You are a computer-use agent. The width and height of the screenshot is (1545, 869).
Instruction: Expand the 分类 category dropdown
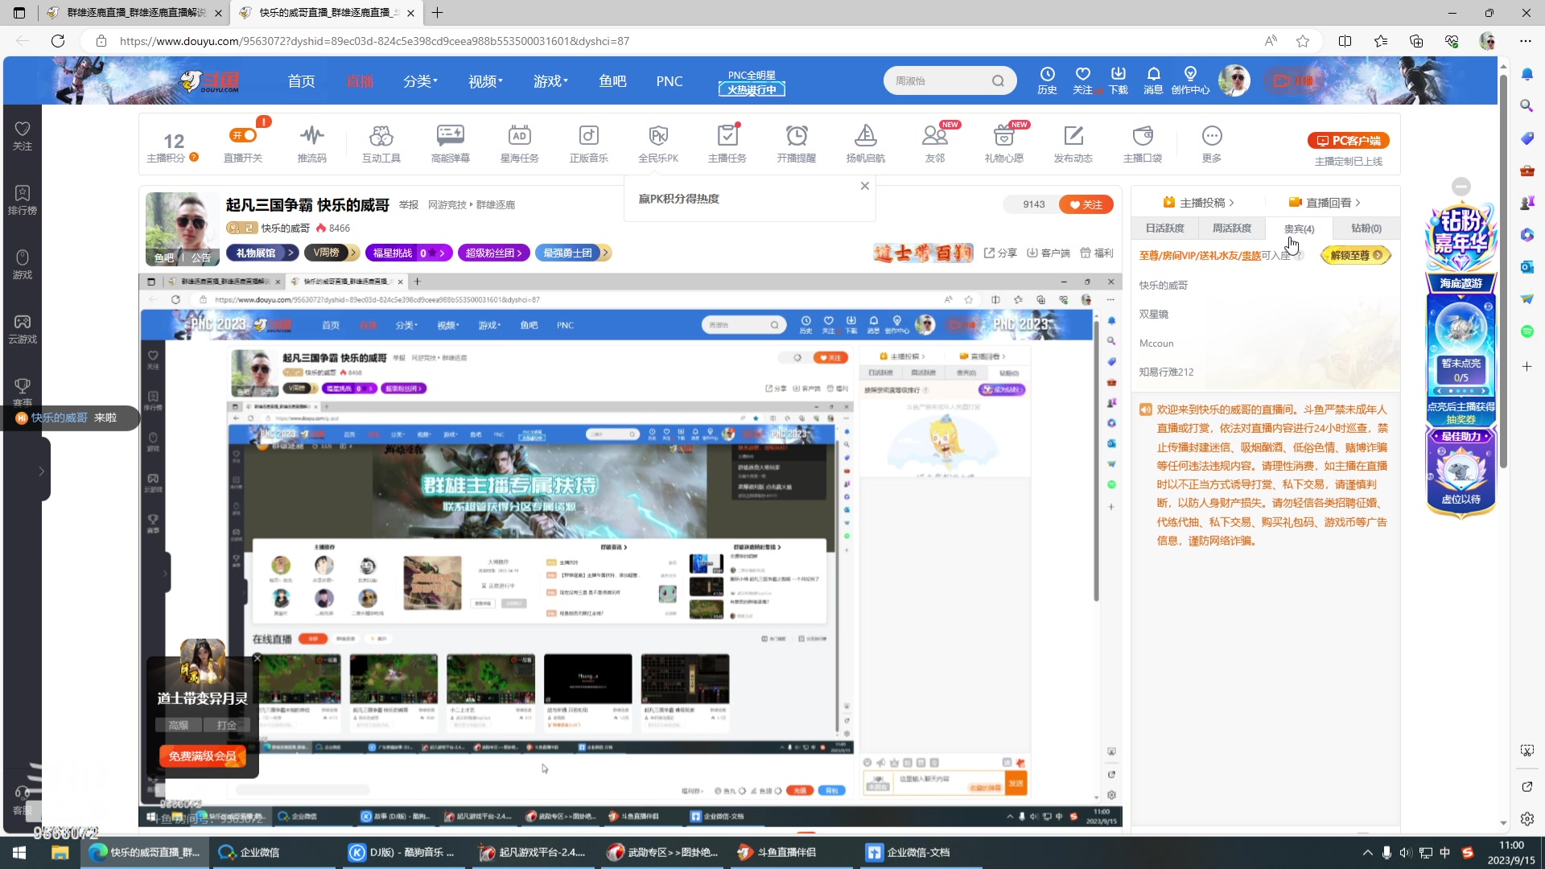click(420, 81)
